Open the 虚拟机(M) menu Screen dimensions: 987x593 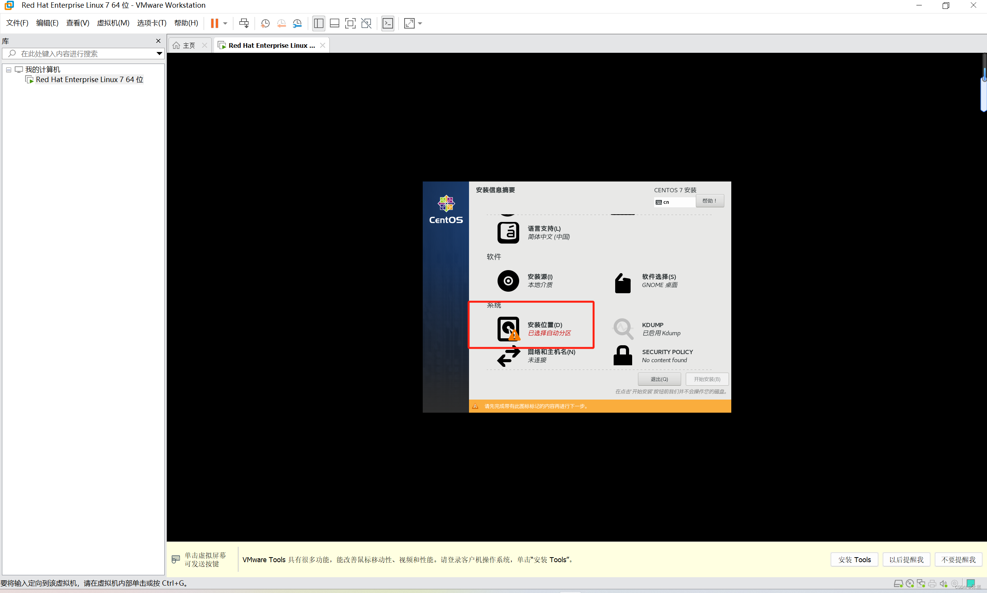(113, 23)
